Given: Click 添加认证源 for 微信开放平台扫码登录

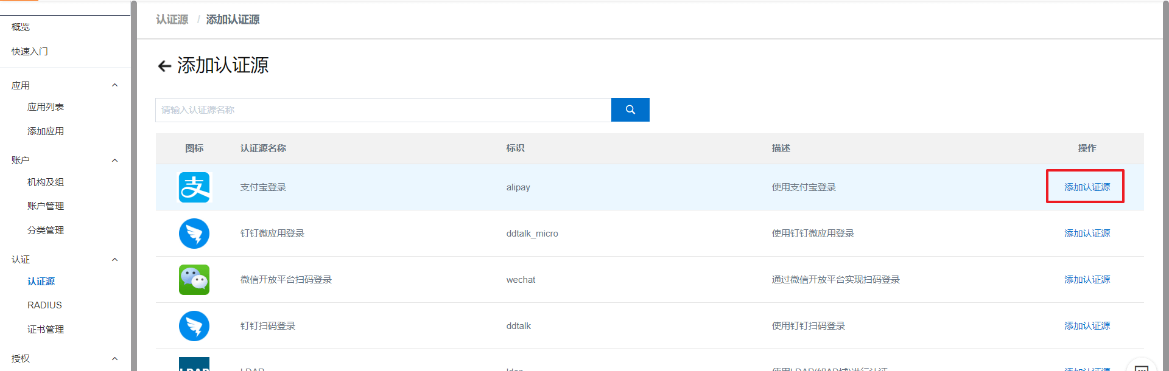Looking at the screenshot, I should pos(1087,280).
